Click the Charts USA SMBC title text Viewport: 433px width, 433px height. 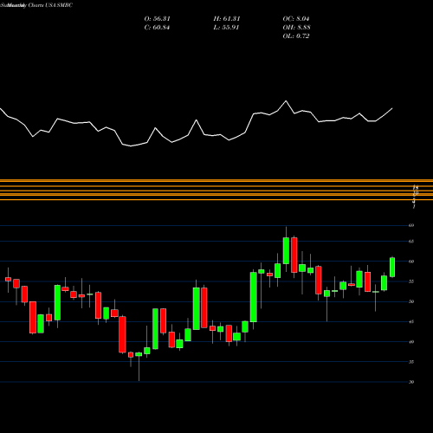click(50, 5)
